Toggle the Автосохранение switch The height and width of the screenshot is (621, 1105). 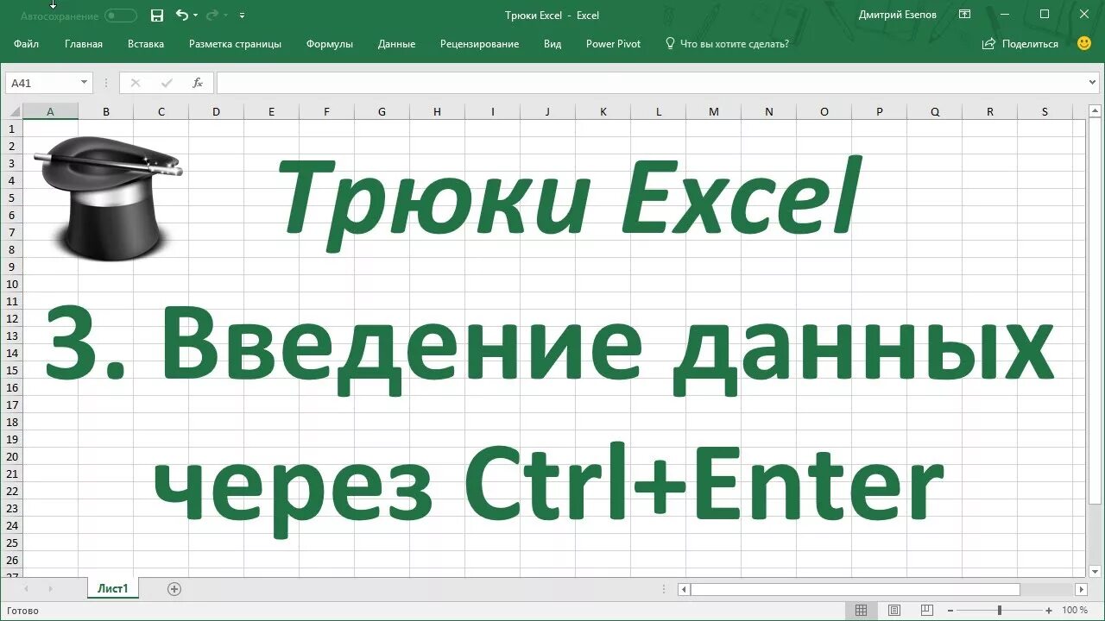121,16
